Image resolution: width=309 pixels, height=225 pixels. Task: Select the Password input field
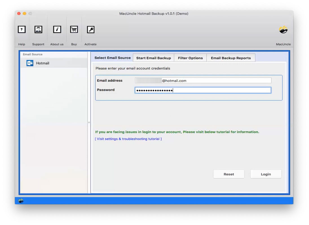tap(202, 90)
